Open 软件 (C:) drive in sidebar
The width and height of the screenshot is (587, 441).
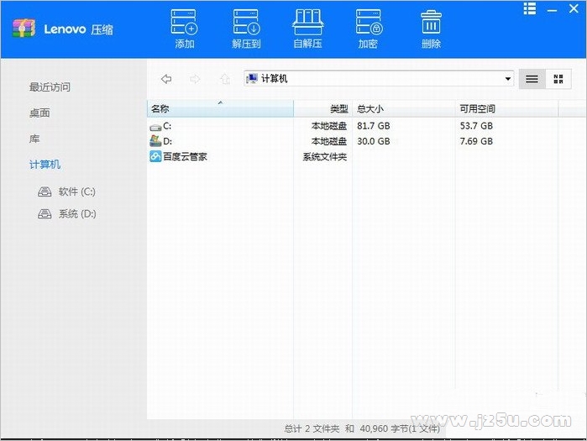coord(76,192)
